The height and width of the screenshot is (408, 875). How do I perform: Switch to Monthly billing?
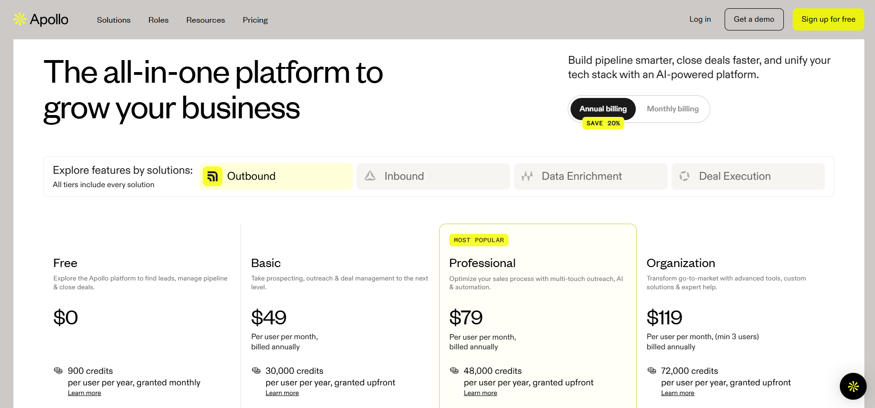[x=672, y=109]
